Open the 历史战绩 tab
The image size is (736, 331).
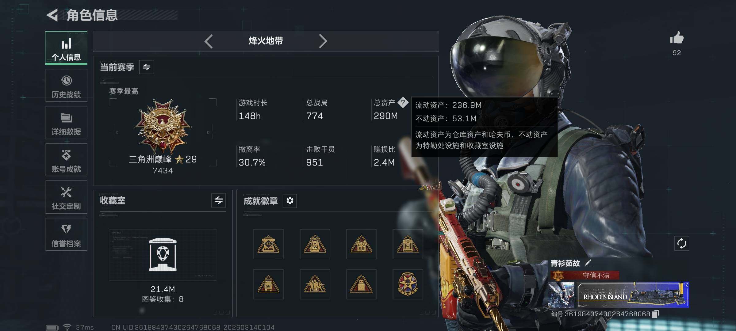click(66, 86)
